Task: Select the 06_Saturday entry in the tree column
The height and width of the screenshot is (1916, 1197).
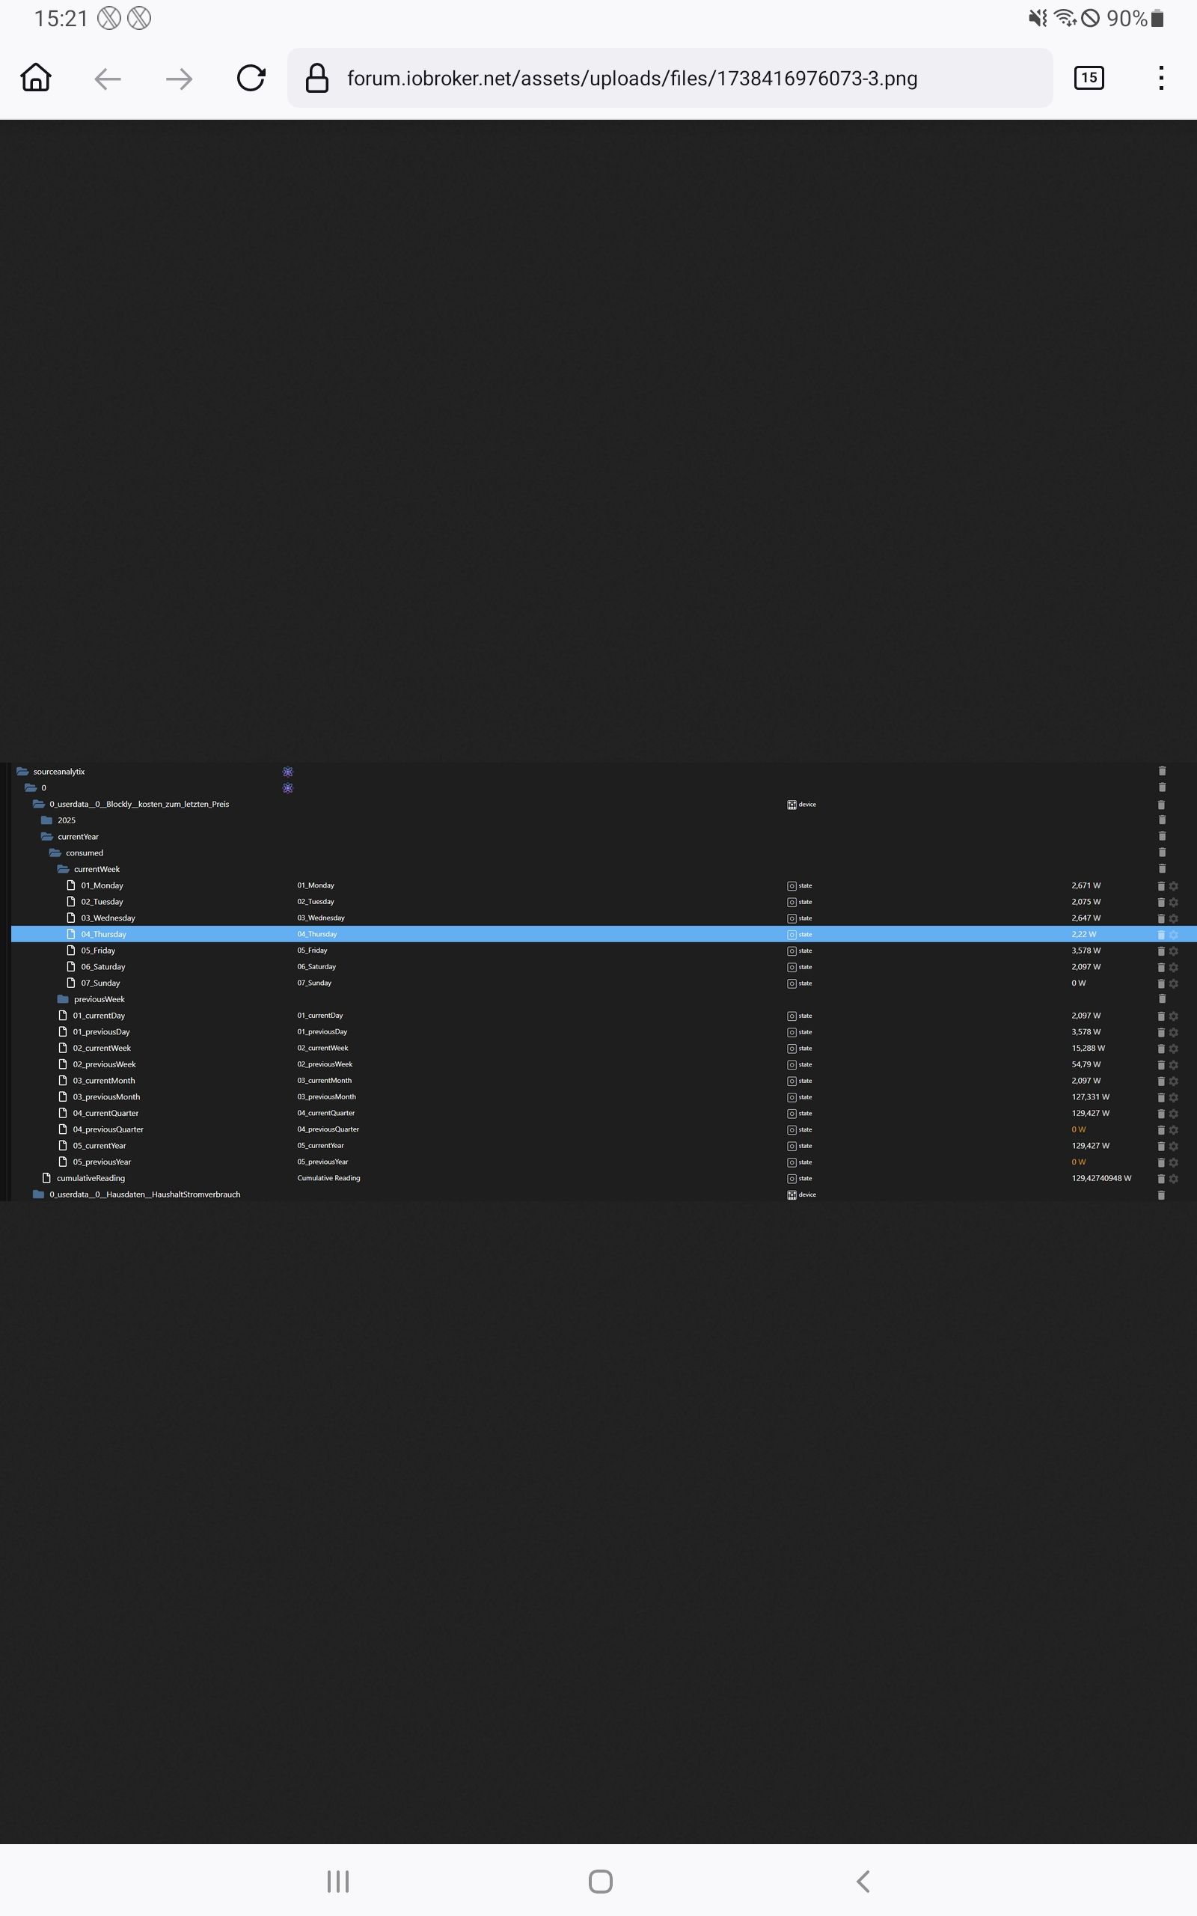Action: tap(103, 967)
